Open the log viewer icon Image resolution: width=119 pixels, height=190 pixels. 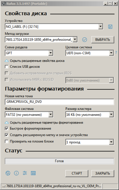tap(33, 173)
